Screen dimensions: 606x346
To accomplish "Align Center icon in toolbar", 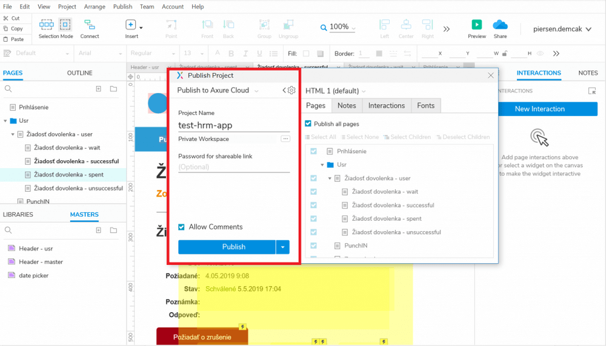I will point(406,25).
